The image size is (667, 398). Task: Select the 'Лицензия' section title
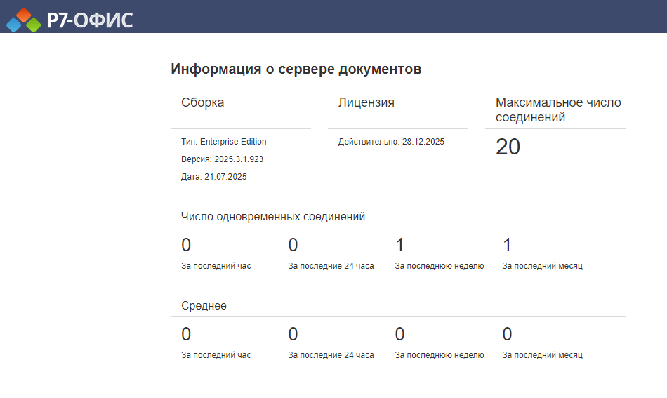point(366,102)
